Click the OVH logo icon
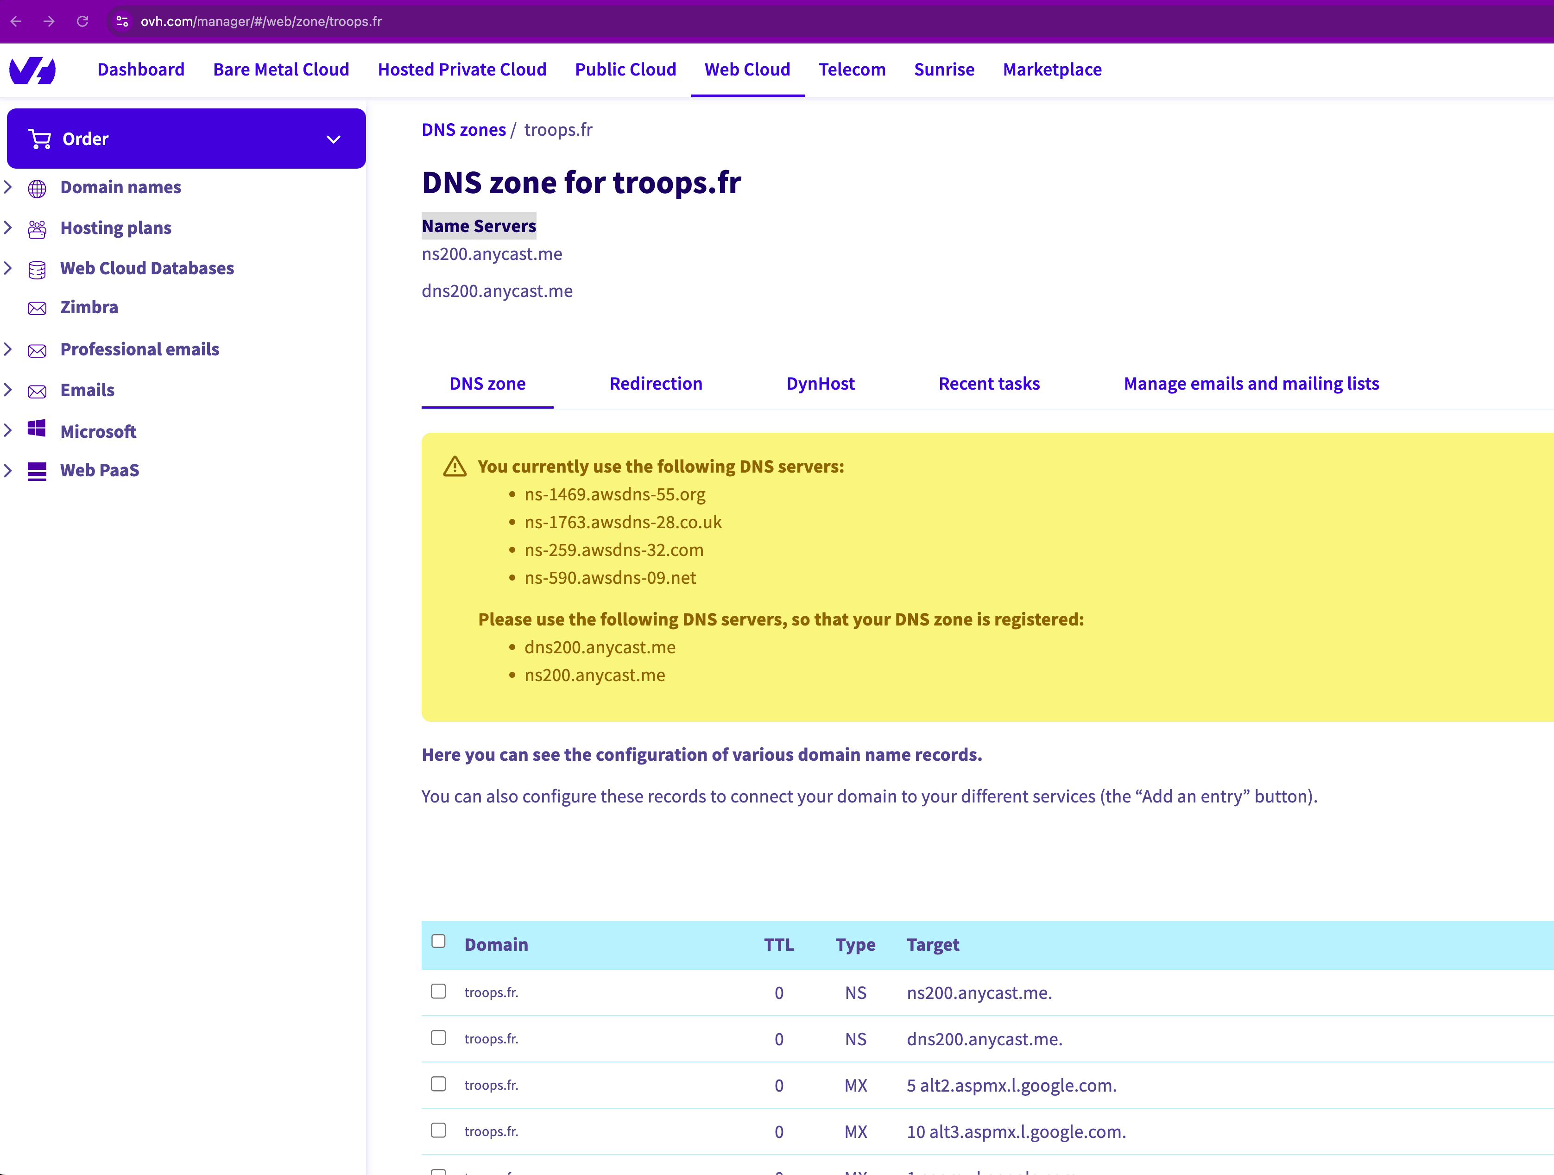The image size is (1554, 1175). pyautogui.click(x=32, y=69)
